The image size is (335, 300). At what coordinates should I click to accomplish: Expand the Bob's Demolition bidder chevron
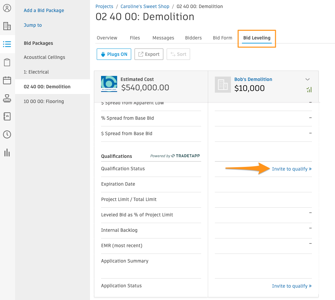point(308,79)
